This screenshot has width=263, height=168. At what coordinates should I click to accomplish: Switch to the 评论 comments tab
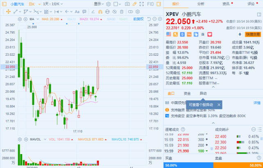tap(251, 4)
